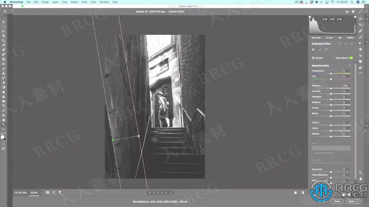
Task: Click the green mask color swatch
Action: point(351,58)
